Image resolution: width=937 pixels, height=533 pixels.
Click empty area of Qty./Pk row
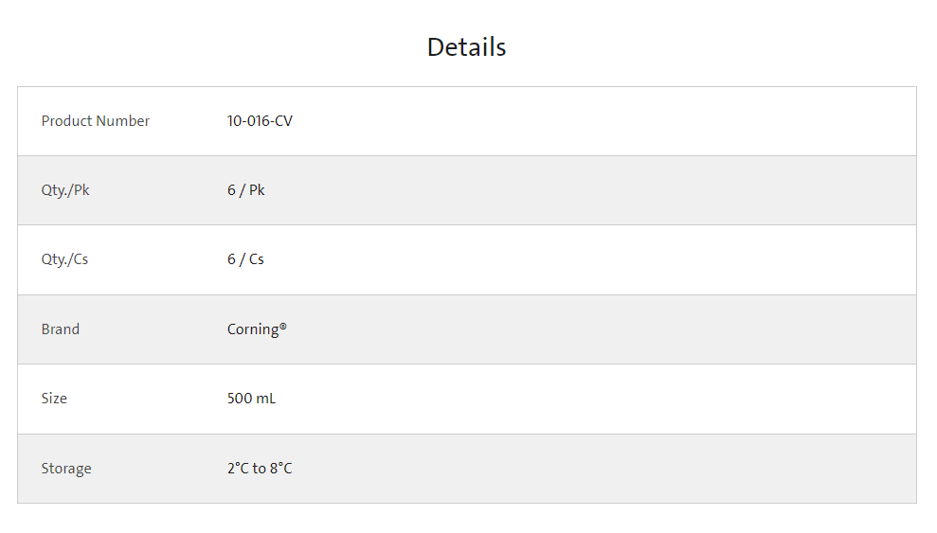coord(598,190)
